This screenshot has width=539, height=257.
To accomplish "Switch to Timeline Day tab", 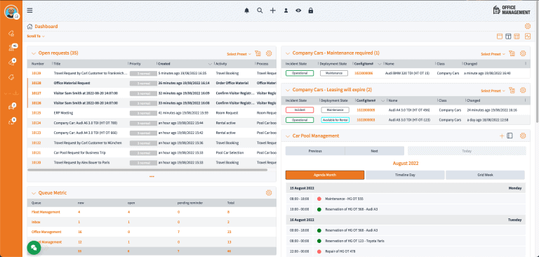I will click(405, 175).
